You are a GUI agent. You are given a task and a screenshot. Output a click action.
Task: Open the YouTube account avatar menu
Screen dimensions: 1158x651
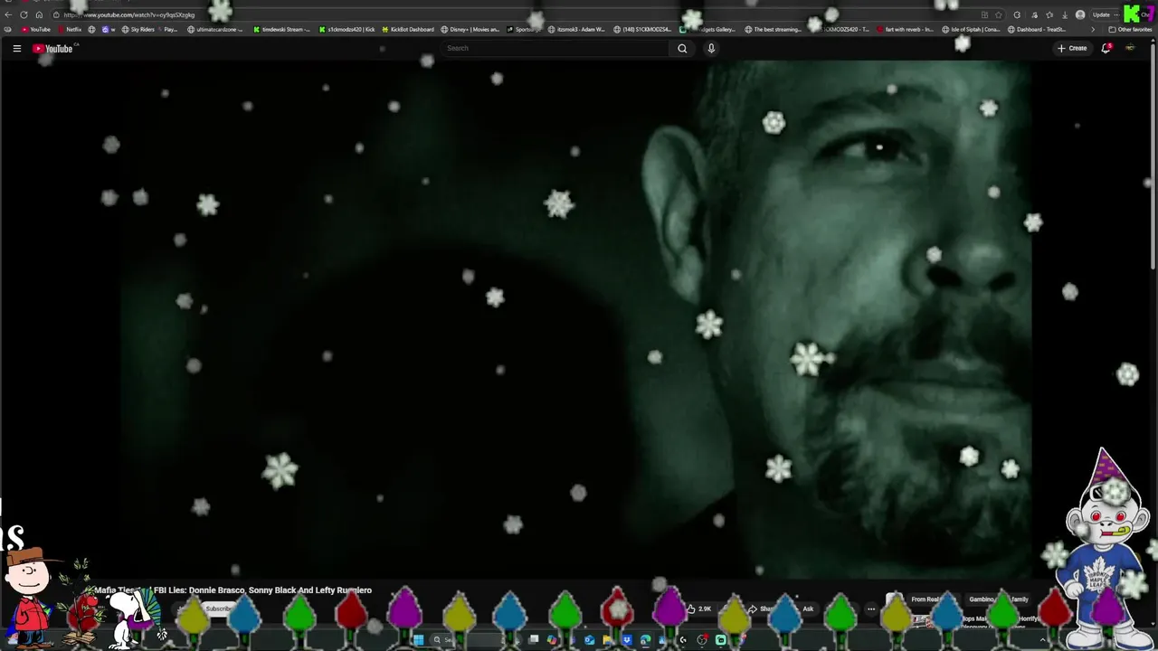pos(1130,49)
